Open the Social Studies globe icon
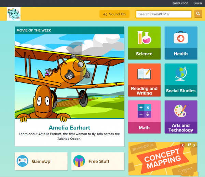The height and width of the screenshot is (177, 205). (x=181, y=74)
